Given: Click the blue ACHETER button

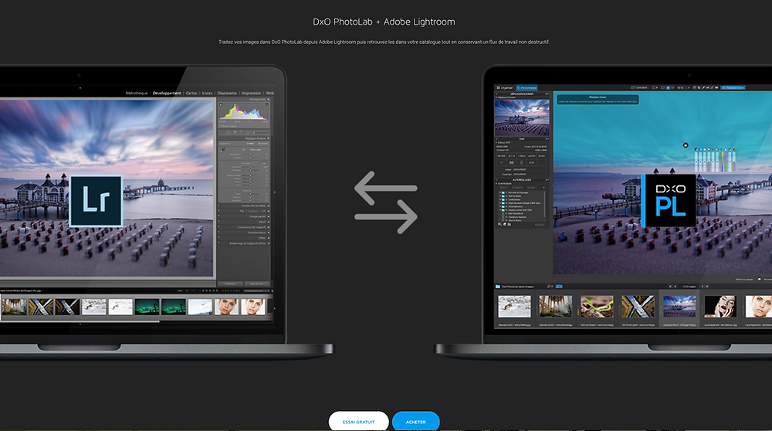Looking at the screenshot, I should [x=415, y=422].
